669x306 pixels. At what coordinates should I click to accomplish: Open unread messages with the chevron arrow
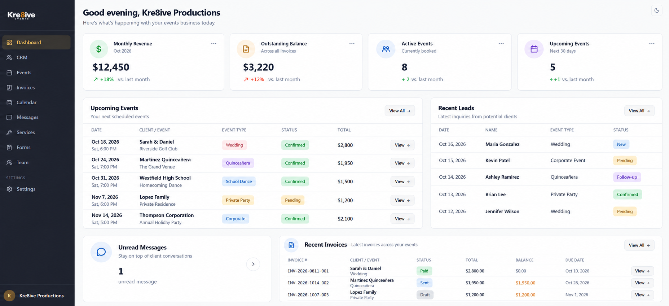(x=253, y=264)
